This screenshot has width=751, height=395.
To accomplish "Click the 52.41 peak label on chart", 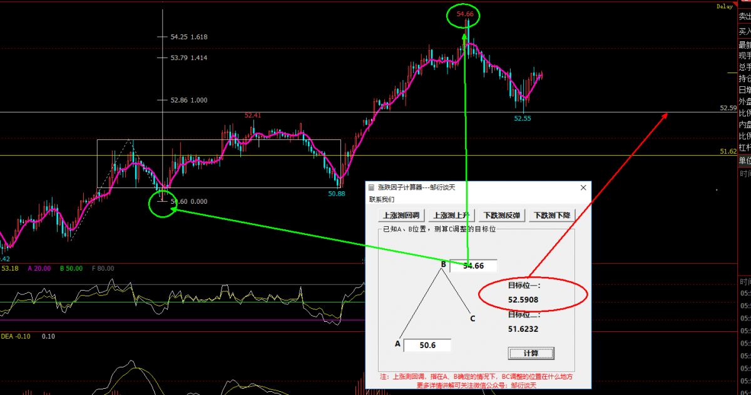I will (x=253, y=115).
